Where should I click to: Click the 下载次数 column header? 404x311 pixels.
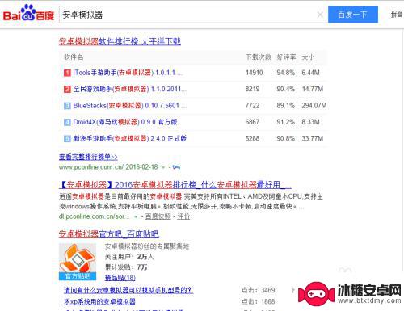point(258,57)
